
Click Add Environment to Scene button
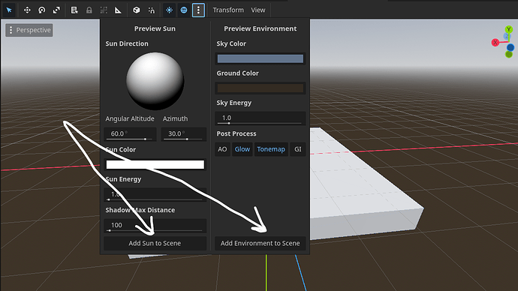coord(260,243)
